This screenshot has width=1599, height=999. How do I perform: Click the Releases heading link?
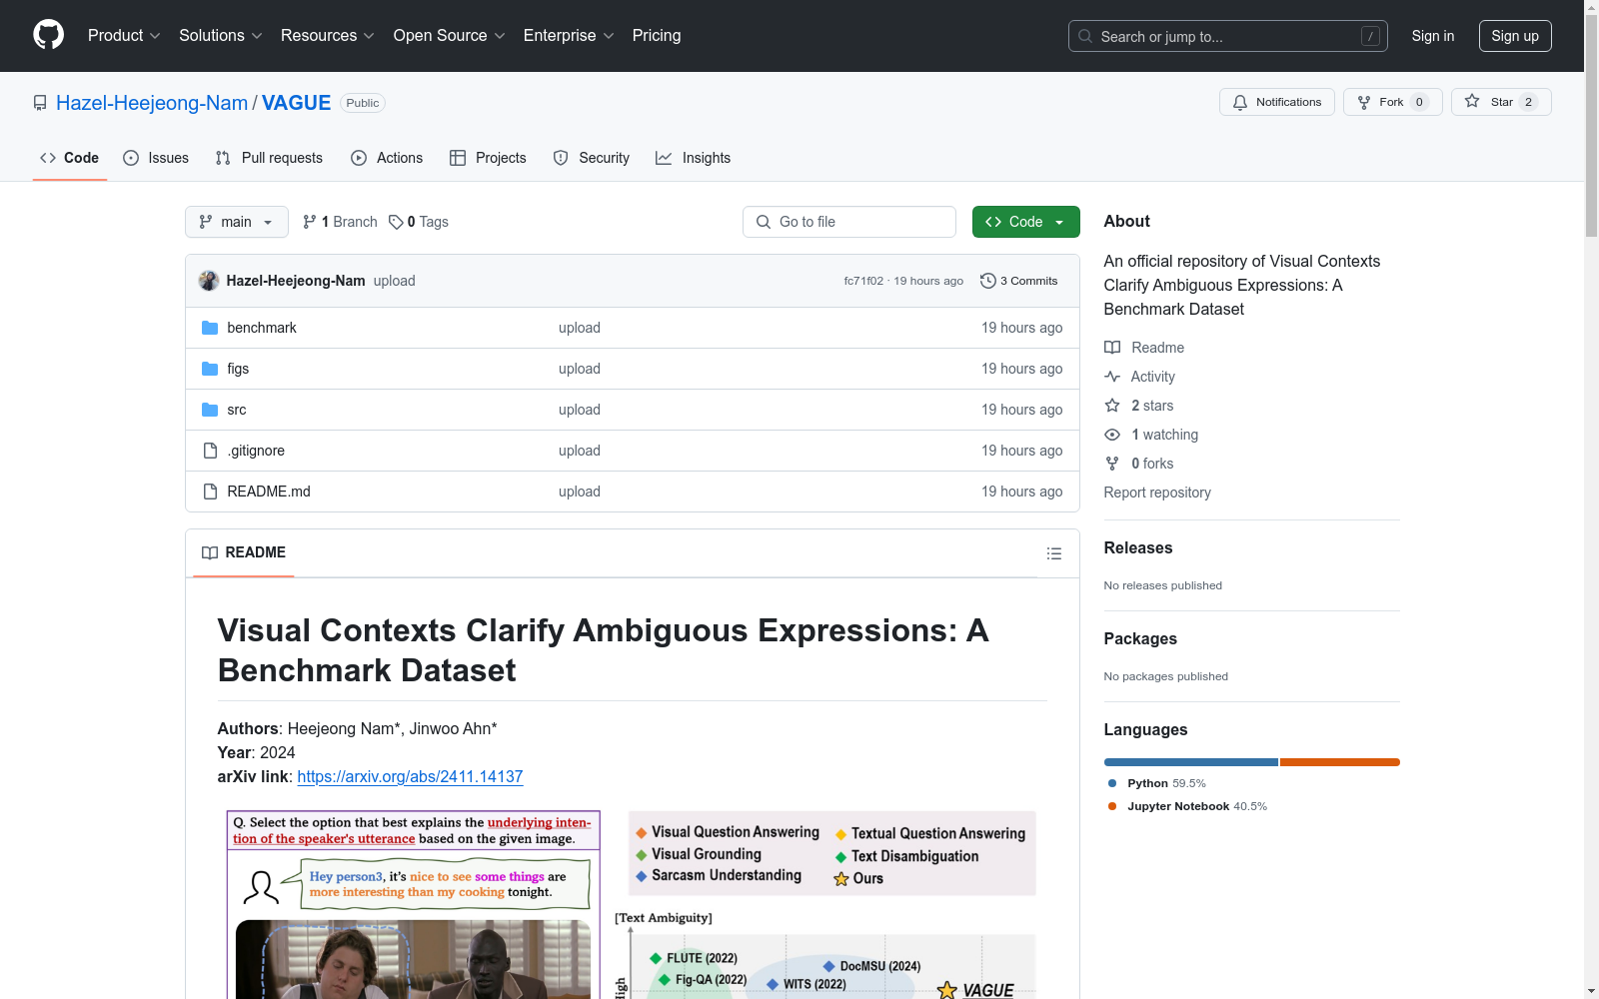pyautogui.click(x=1138, y=547)
